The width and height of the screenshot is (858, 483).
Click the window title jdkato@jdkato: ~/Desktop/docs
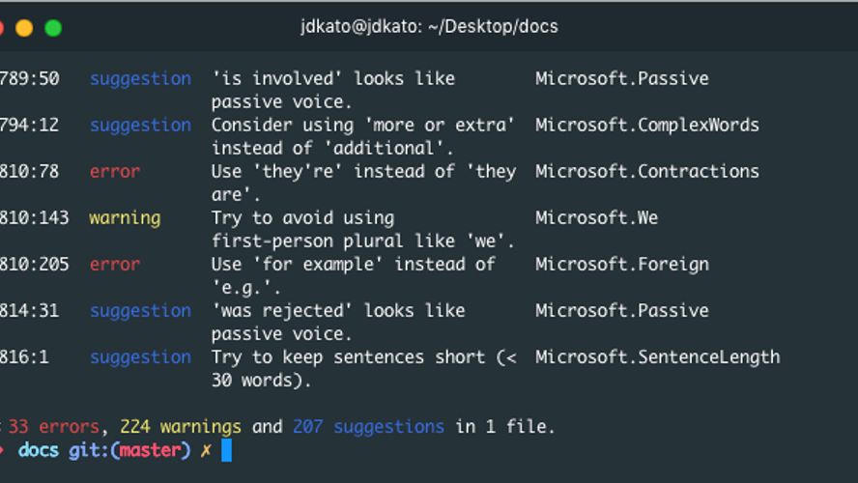click(429, 26)
